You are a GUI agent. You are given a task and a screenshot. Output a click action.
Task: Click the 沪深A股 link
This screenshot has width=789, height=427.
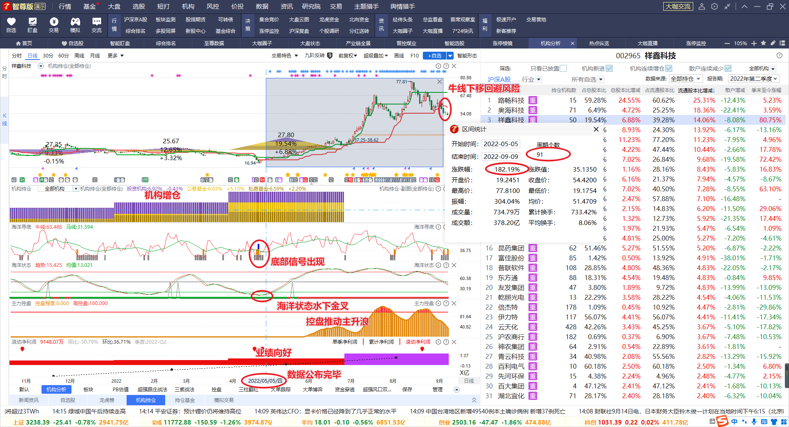pyautogui.click(x=499, y=79)
